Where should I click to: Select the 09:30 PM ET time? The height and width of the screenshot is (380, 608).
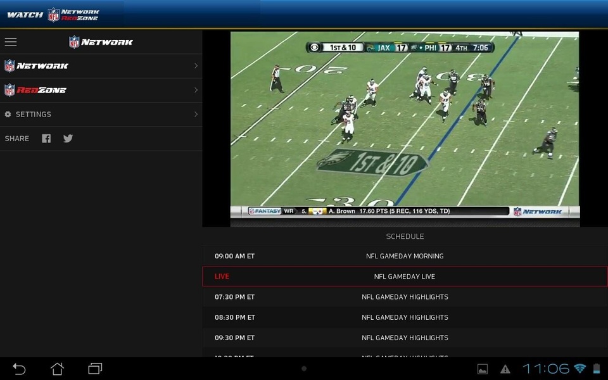pyautogui.click(x=234, y=338)
